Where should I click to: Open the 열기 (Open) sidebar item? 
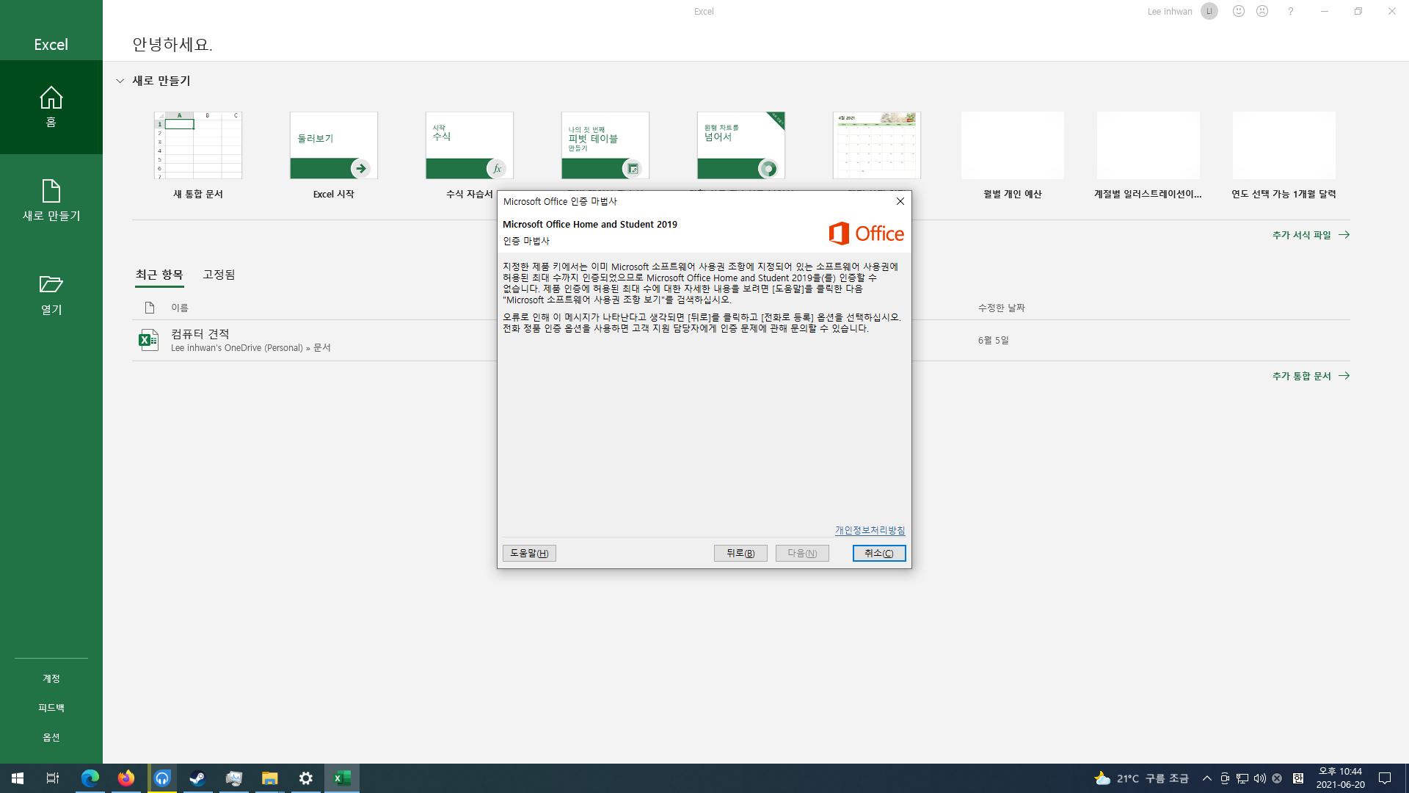click(51, 294)
